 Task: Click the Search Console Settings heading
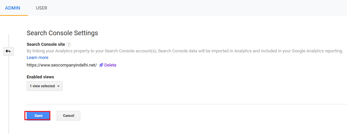(x=62, y=33)
